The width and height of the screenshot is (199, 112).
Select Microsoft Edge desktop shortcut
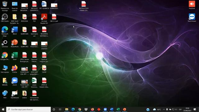[x=5, y=31]
